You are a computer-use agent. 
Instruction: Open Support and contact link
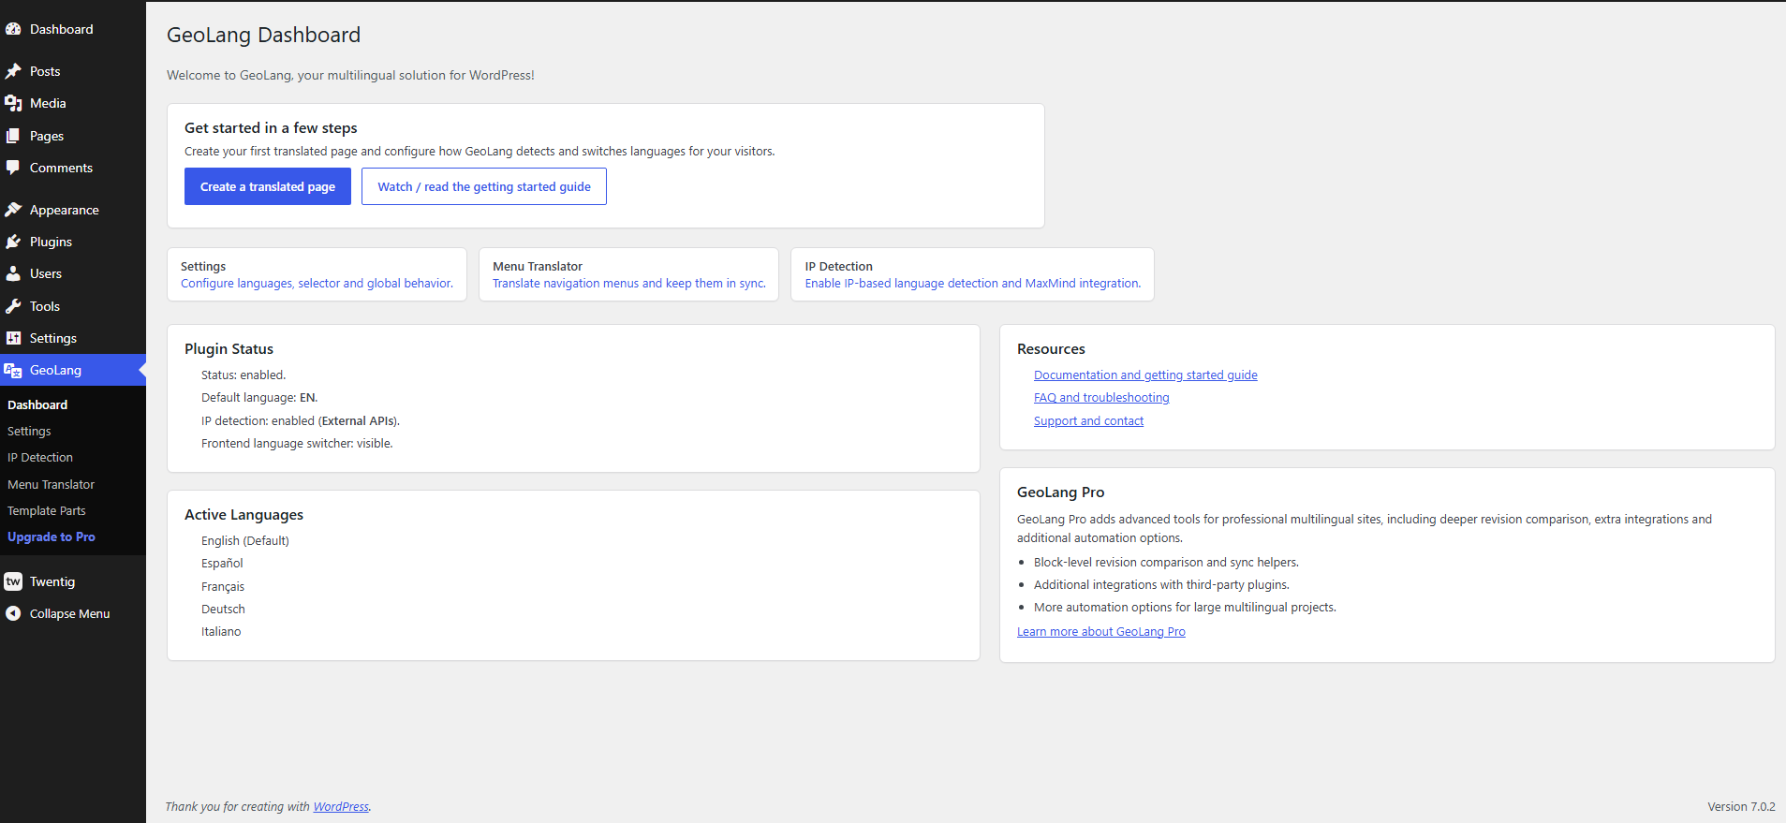[x=1088, y=421]
